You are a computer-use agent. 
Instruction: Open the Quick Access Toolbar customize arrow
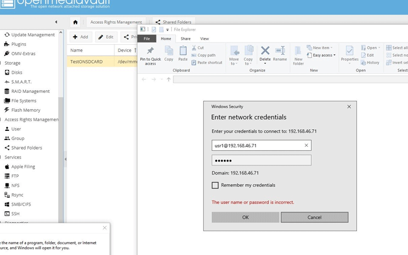click(168, 29)
